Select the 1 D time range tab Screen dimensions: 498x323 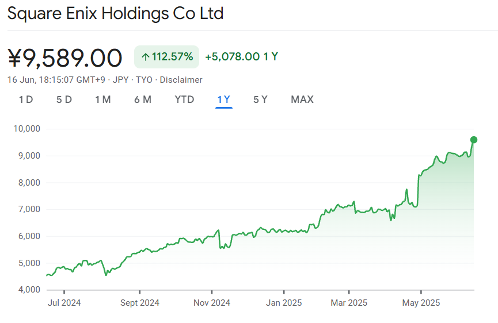pyautogui.click(x=26, y=99)
